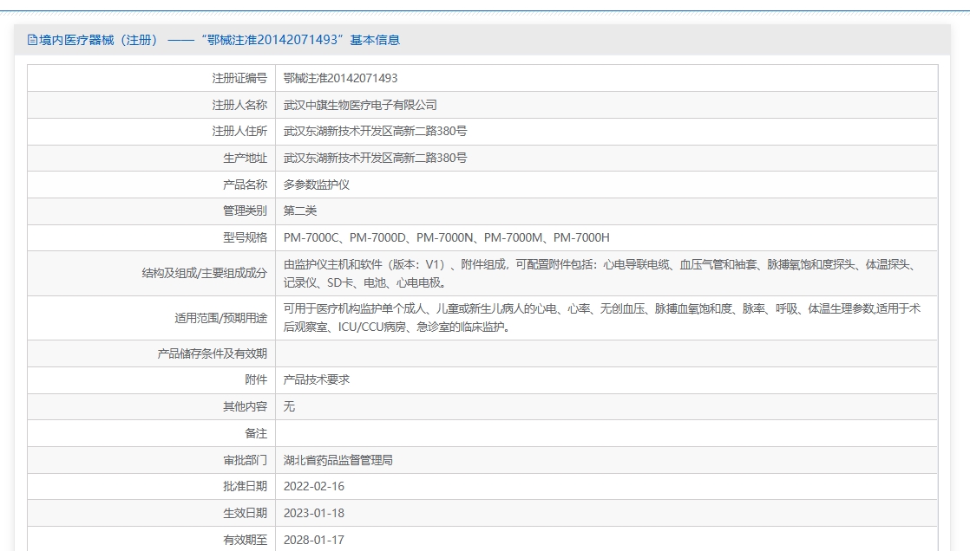Select expiry date 2028-01-17

313,540
